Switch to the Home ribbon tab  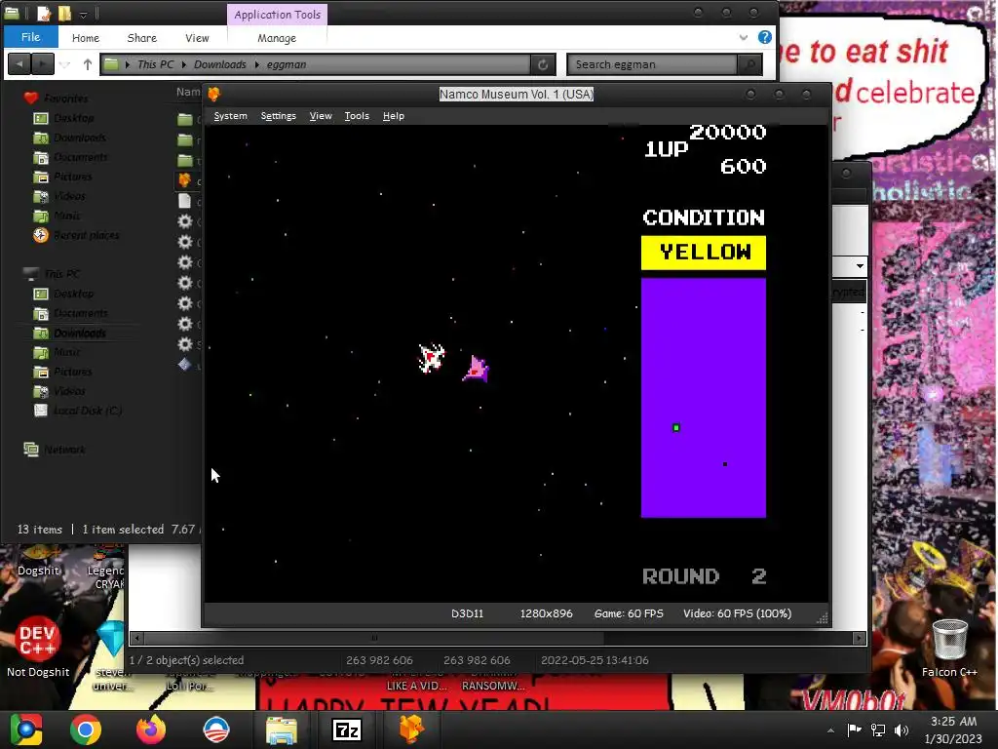(x=86, y=38)
